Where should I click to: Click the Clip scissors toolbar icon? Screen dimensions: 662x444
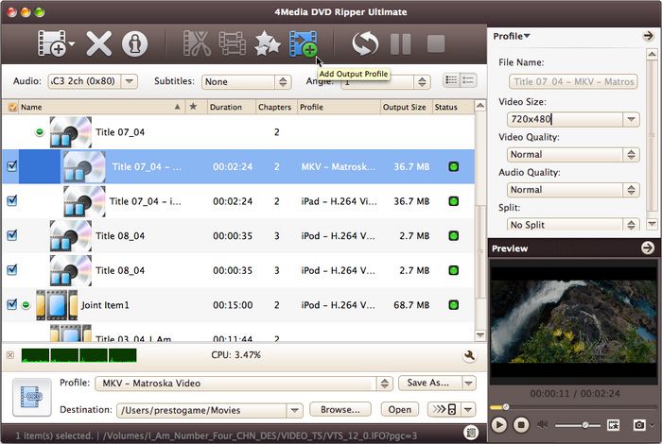(x=196, y=44)
